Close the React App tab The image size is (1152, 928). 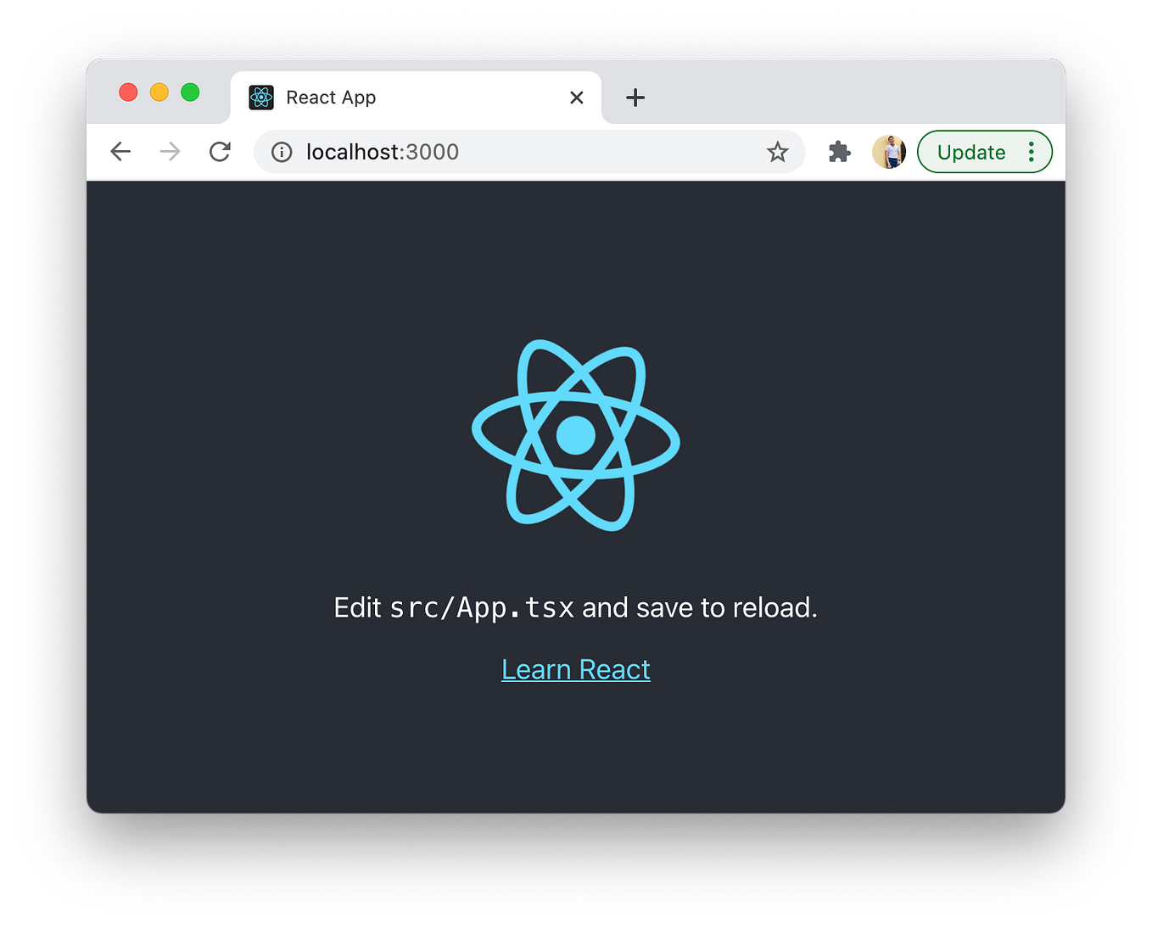(577, 98)
